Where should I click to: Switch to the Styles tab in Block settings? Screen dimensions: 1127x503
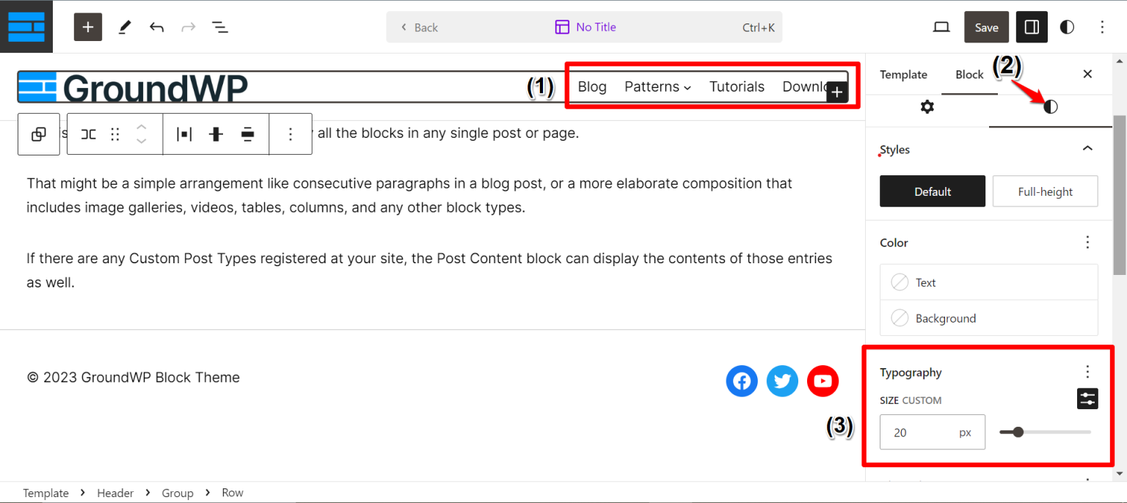tap(1050, 107)
